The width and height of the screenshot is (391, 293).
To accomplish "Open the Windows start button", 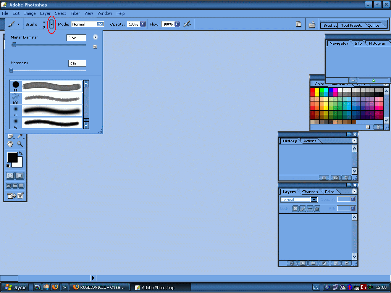I will coord(15,287).
